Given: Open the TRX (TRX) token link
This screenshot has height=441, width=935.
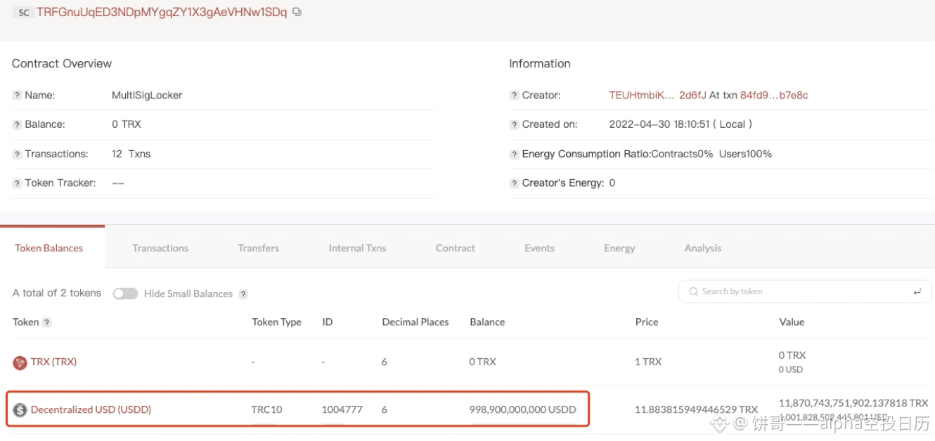Looking at the screenshot, I should tap(53, 362).
